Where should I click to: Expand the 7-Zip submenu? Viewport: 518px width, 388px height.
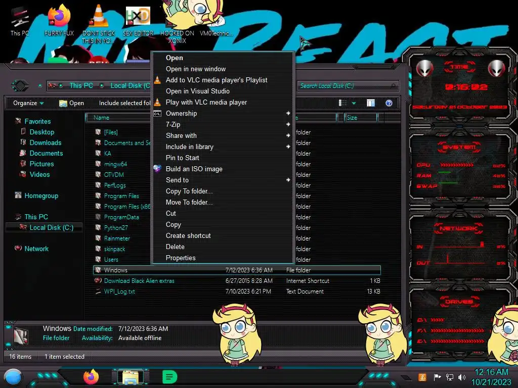click(288, 124)
